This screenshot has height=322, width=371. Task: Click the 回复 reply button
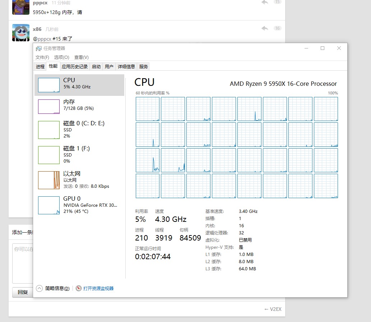click(x=23, y=292)
